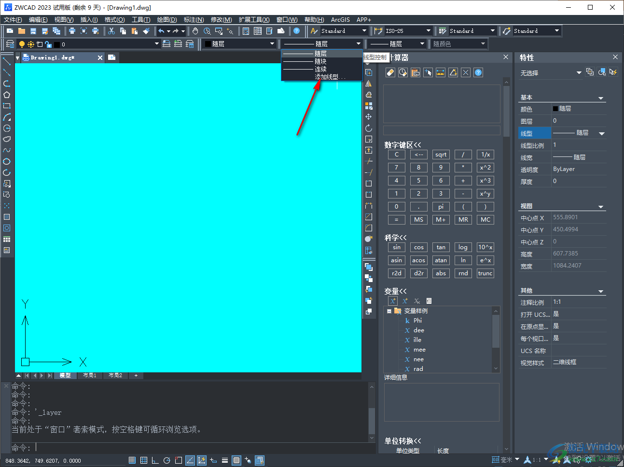This screenshot has height=467, width=624.
Task: Click calculator cos button
Action: pos(418,247)
